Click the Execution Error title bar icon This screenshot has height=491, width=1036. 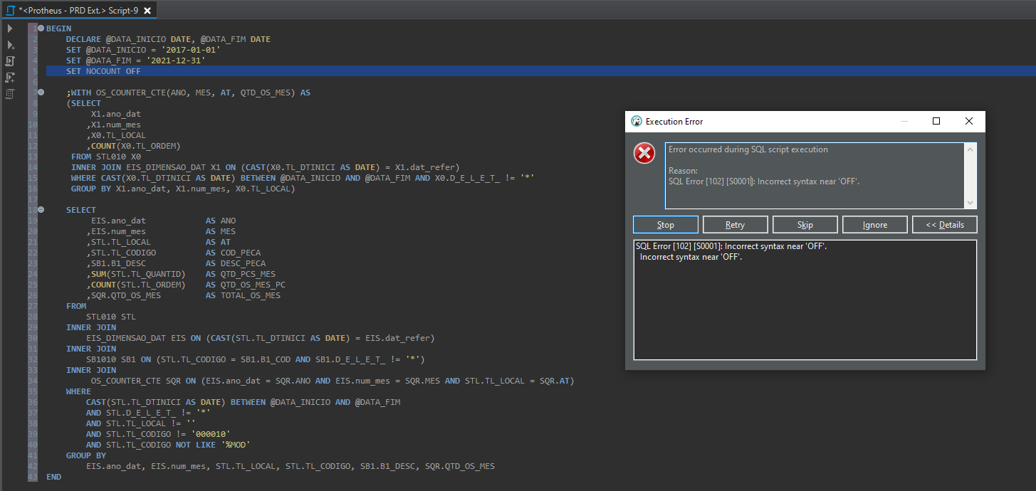pyautogui.click(x=636, y=121)
